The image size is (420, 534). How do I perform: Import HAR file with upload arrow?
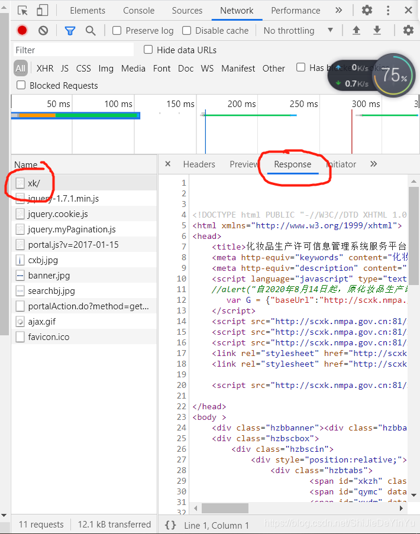[x=356, y=31]
